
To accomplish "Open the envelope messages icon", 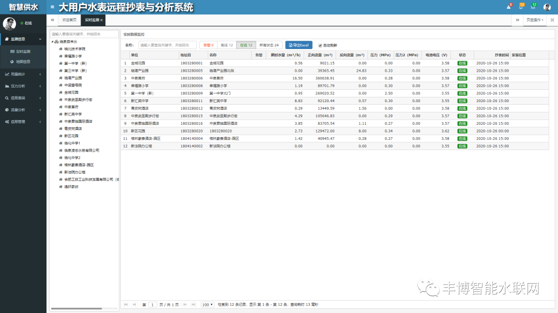I will [533, 7].
